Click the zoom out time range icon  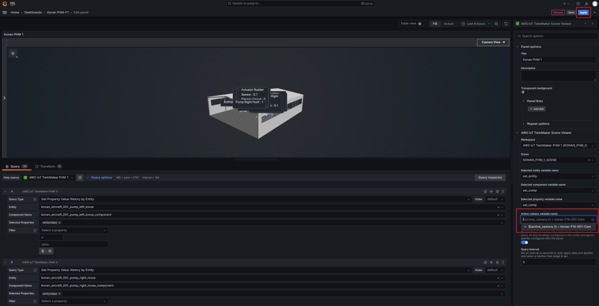click(x=496, y=24)
